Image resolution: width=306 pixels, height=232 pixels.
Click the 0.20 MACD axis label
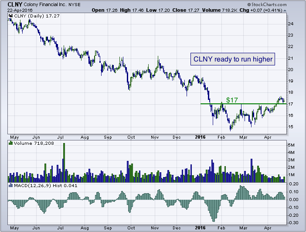tap(294, 184)
